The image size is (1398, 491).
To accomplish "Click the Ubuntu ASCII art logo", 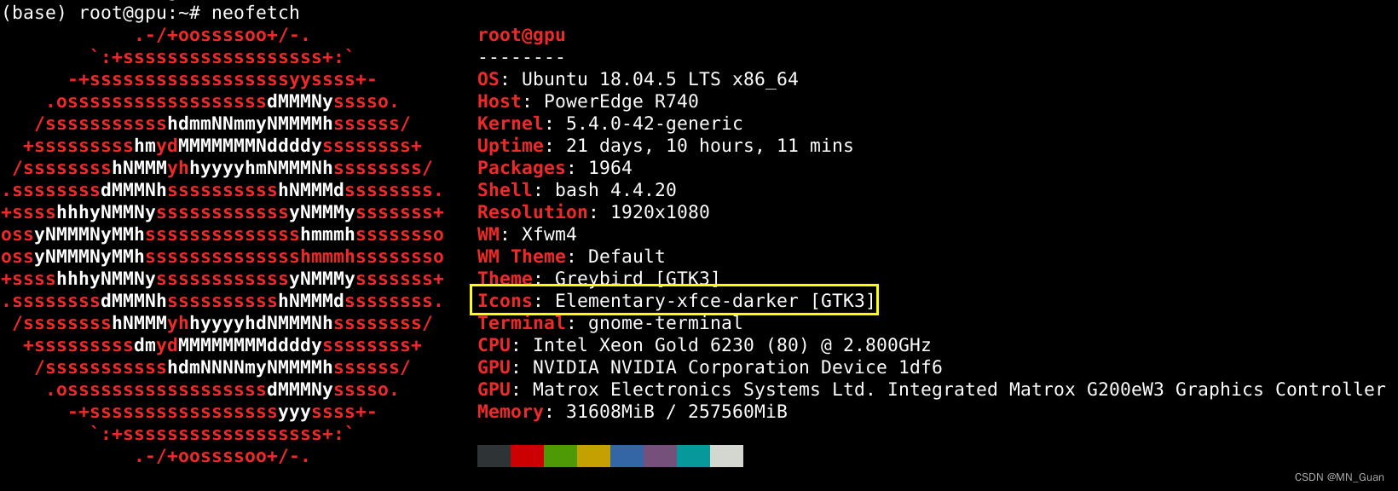I will (222, 245).
